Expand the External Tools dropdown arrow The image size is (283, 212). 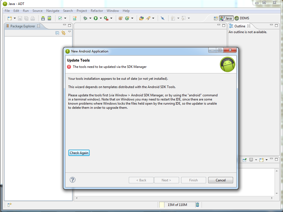pyautogui.click(x=111, y=18)
